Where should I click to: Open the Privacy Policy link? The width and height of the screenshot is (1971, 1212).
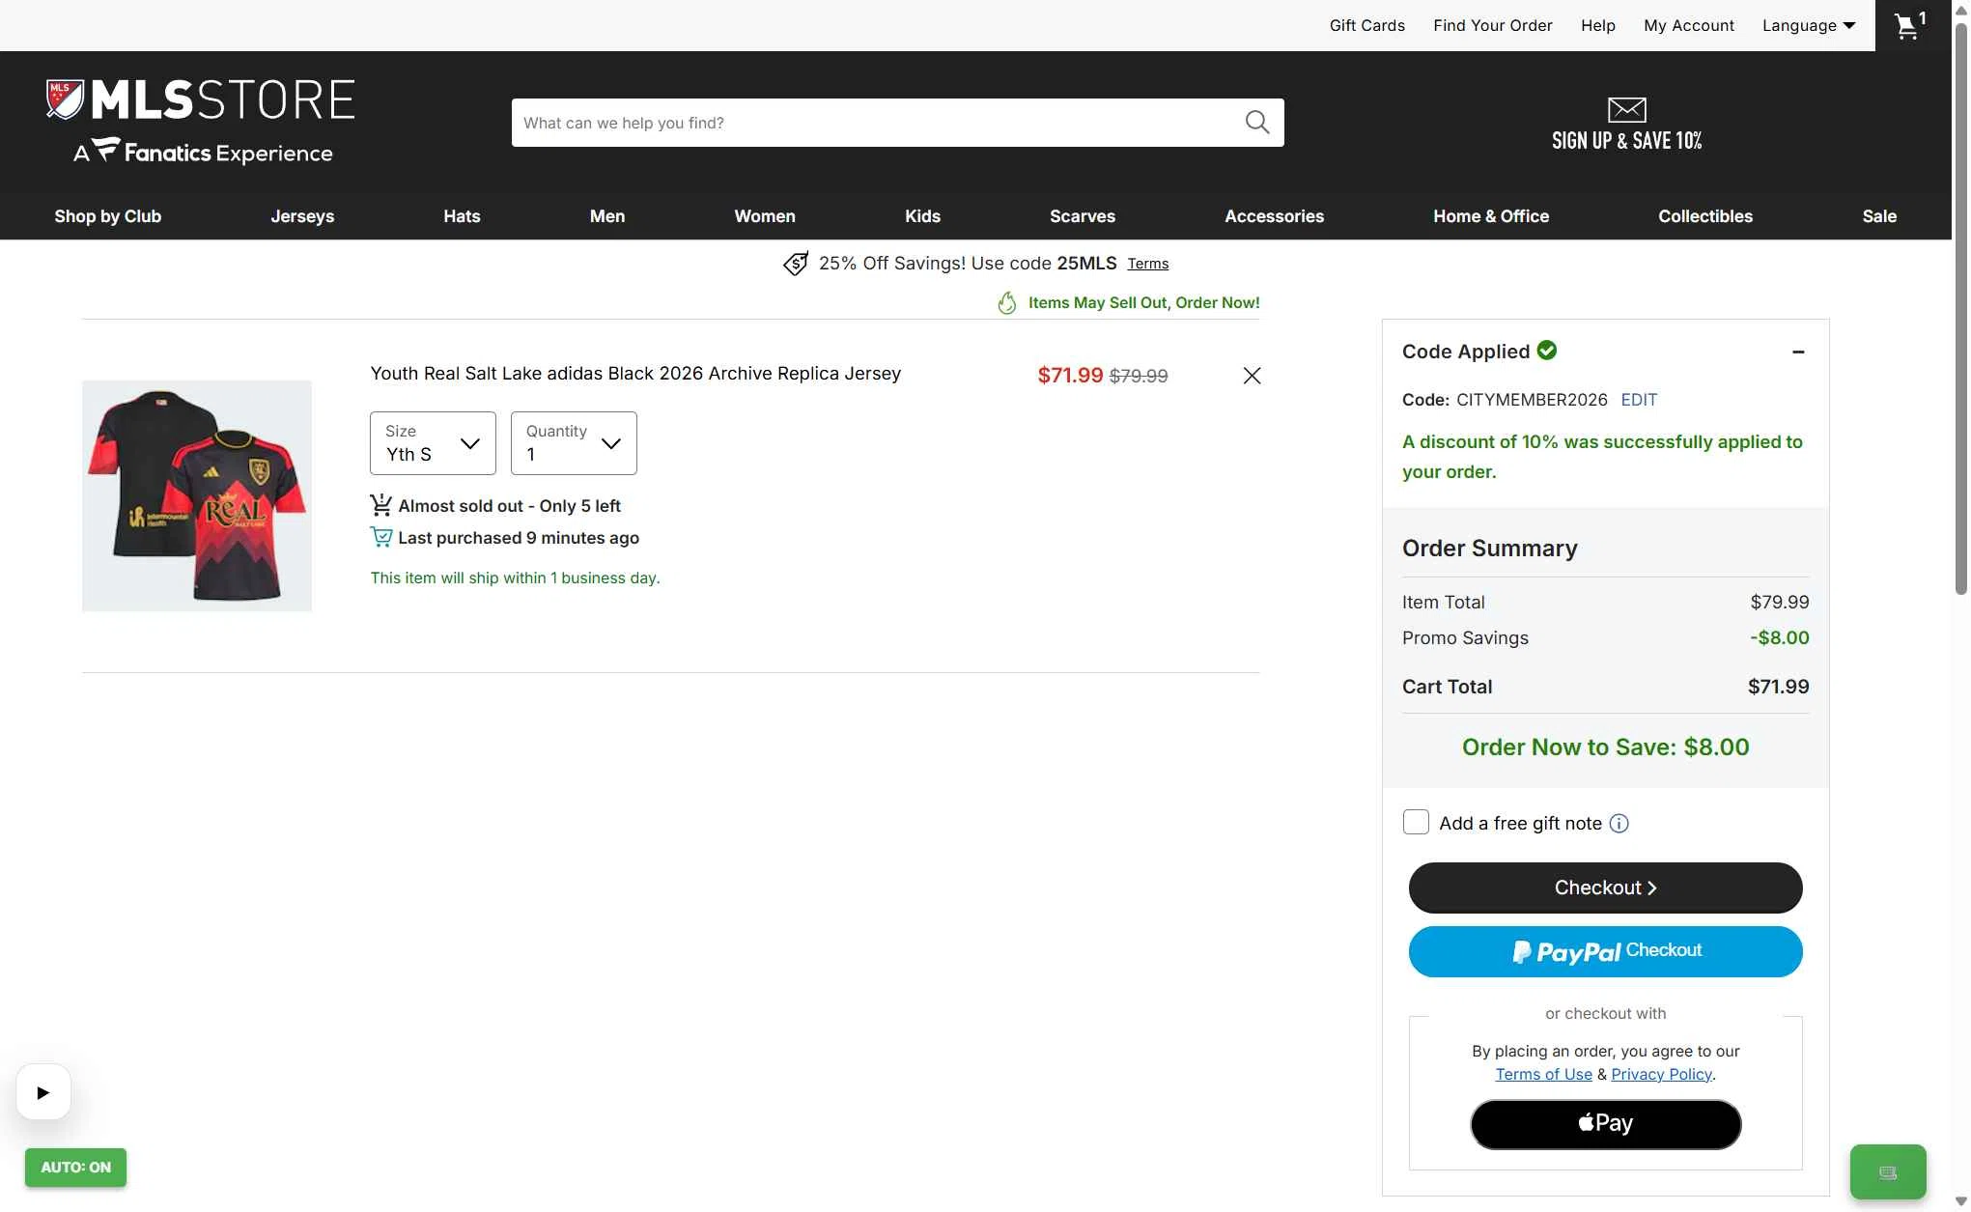tap(1661, 1074)
